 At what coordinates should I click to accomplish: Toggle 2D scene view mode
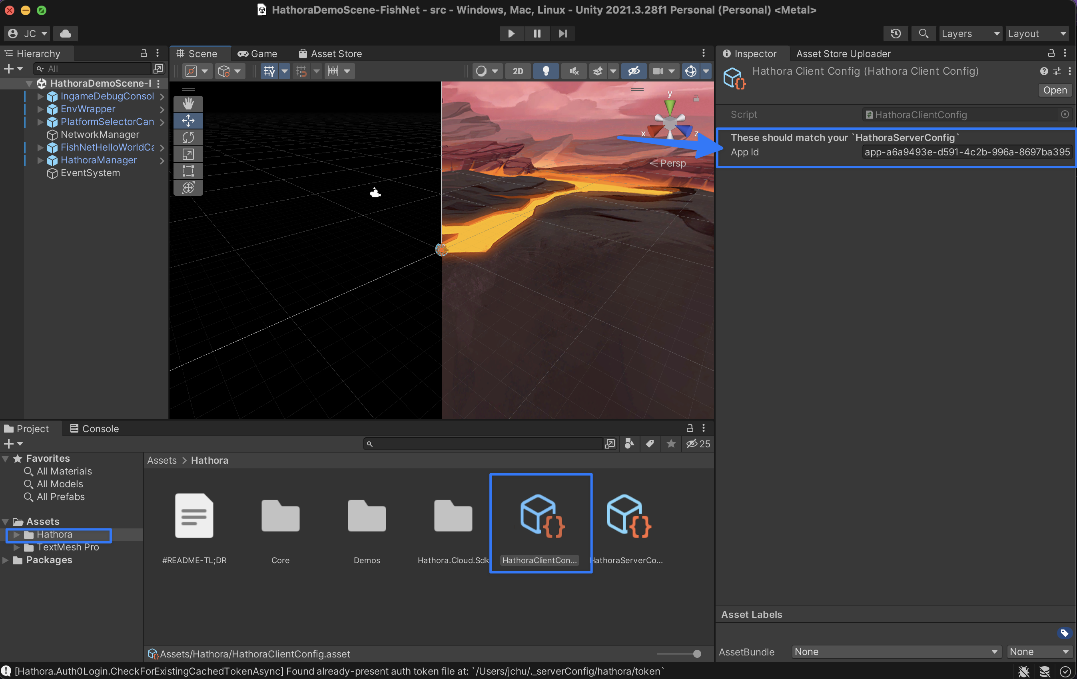point(518,71)
